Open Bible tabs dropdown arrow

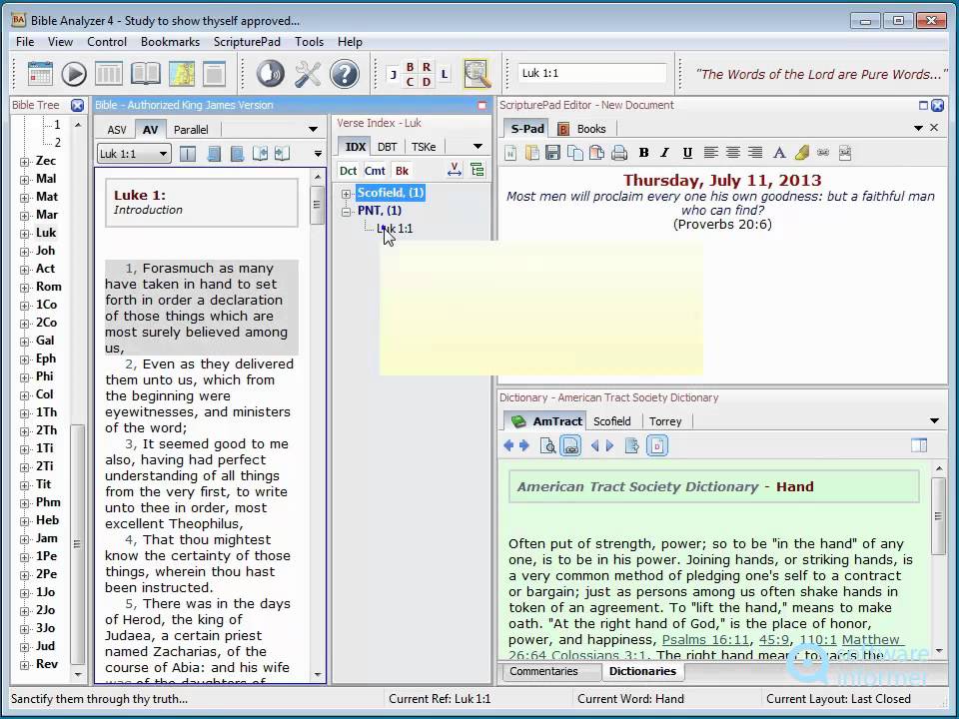click(x=313, y=129)
